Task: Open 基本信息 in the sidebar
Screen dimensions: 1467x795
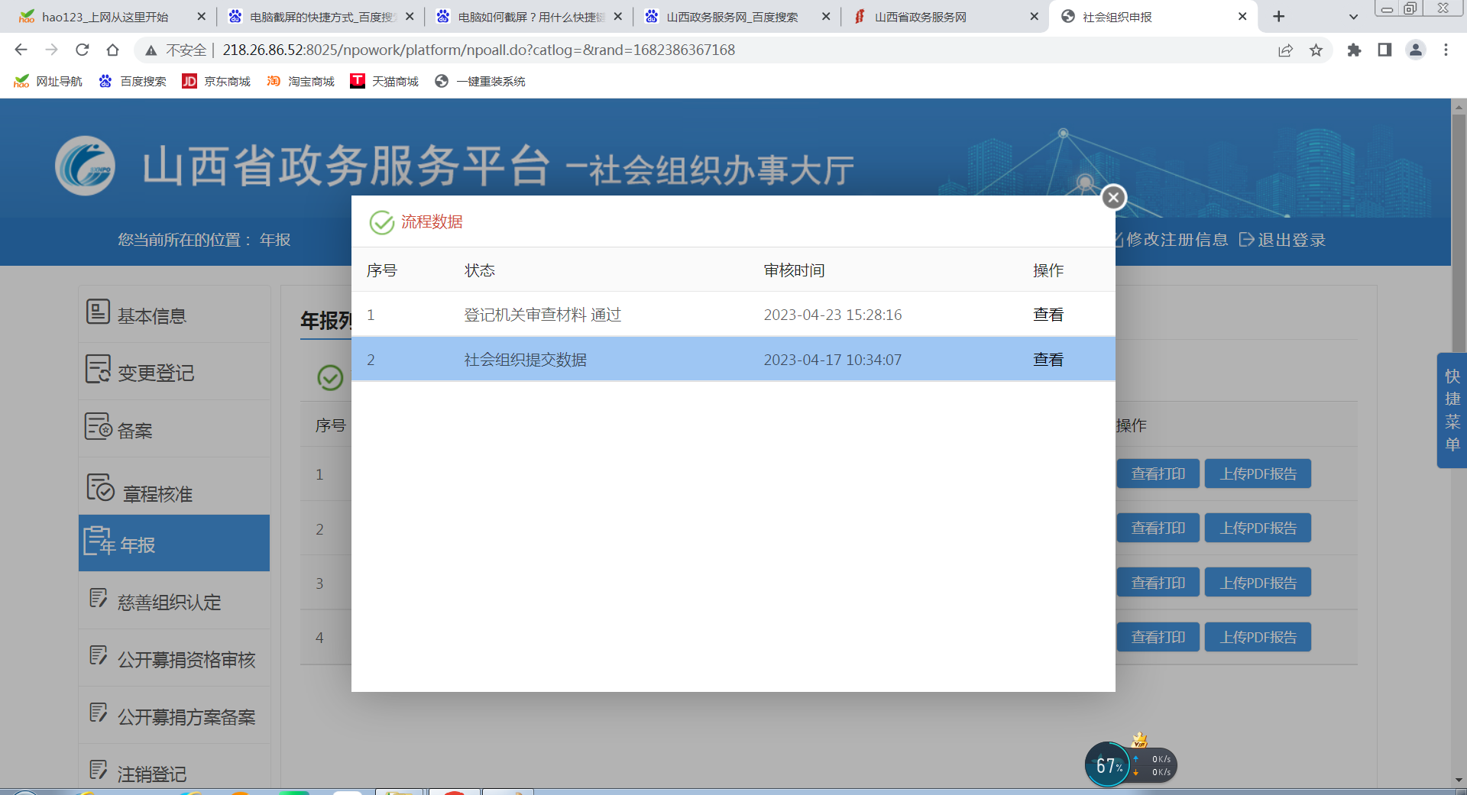Action: pyautogui.click(x=151, y=315)
